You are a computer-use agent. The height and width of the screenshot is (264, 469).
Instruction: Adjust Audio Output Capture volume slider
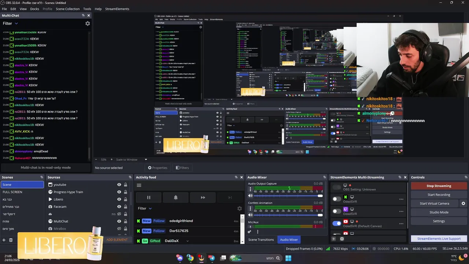point(288,196)
